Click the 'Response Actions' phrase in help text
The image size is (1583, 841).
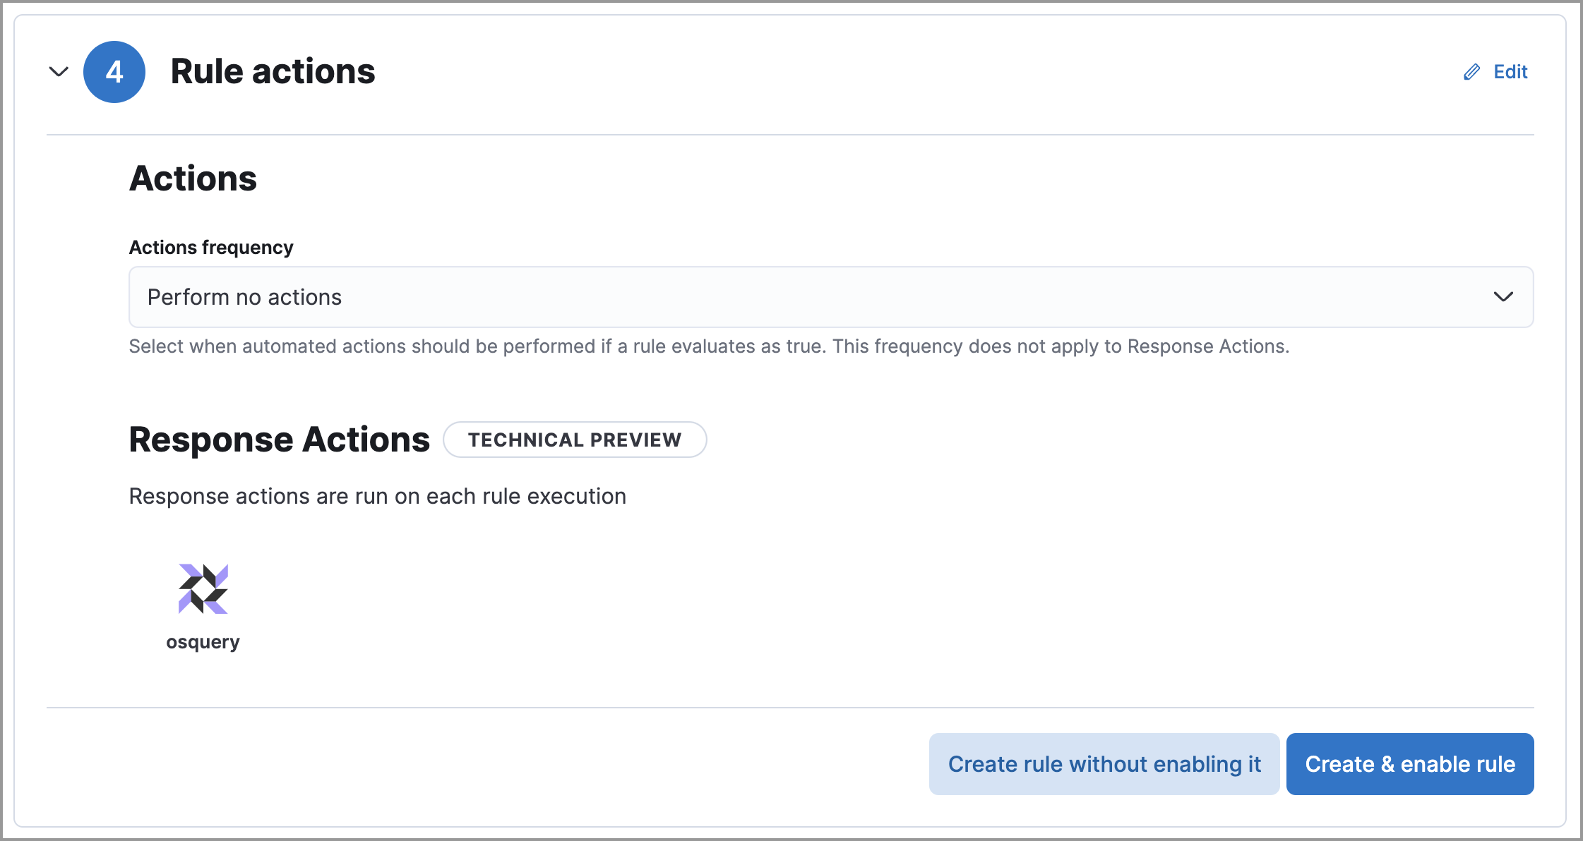coord(1207,346)
